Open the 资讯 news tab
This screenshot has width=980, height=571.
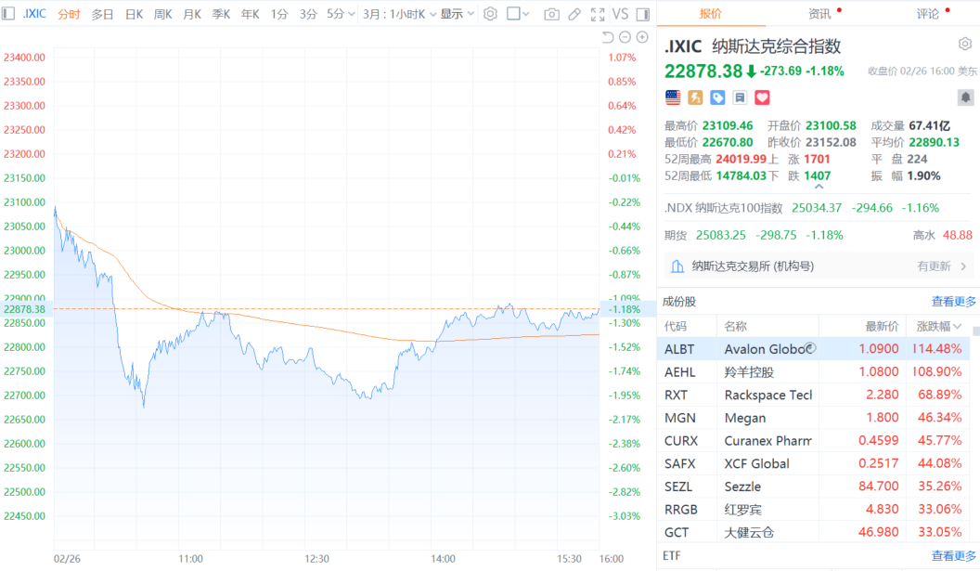click(820, 14)
